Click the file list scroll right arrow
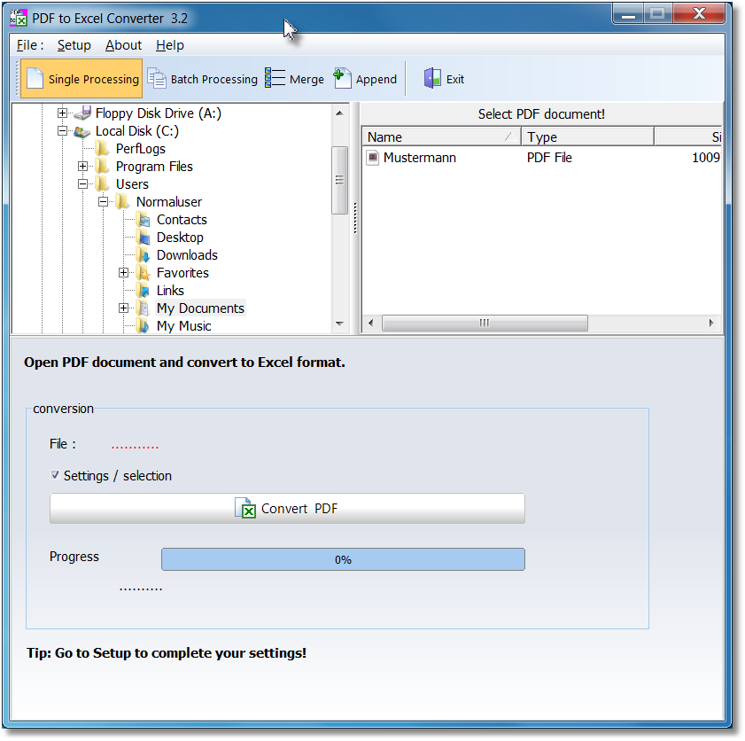The width and height of the screenshot is (745, 741). [711, 324]
